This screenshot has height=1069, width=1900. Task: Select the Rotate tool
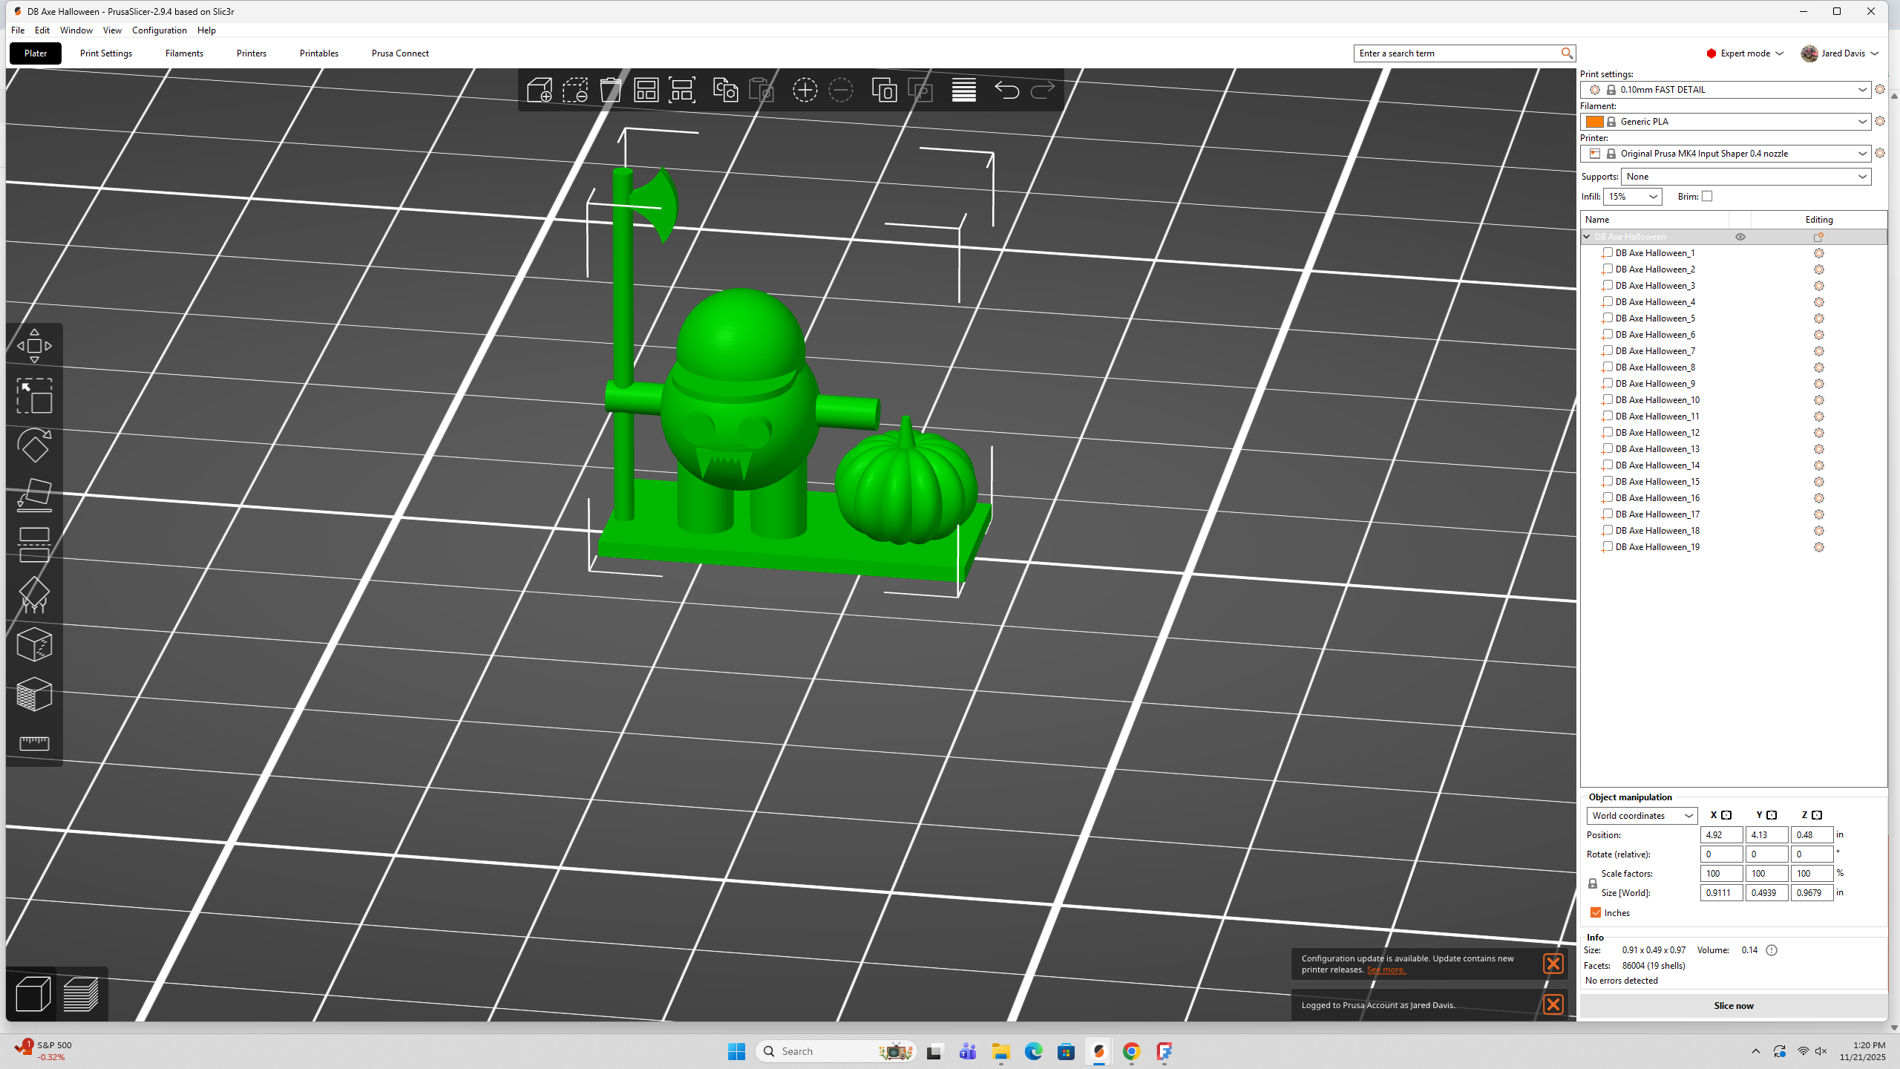tap(34, 445)
